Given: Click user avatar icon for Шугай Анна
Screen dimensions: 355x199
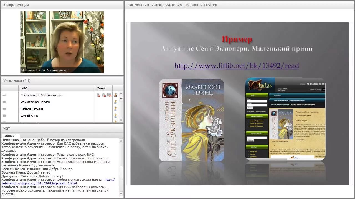Looking at the screenshot, I should (x=116, y=116).
